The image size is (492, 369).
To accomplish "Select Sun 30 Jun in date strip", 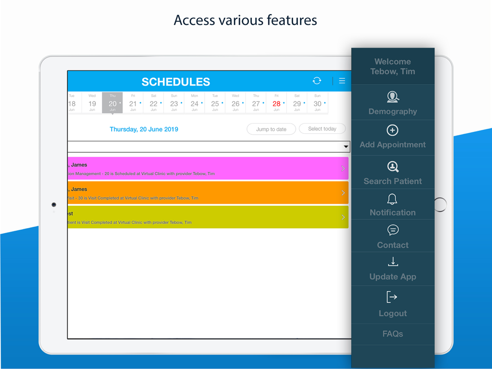I will click(317, 102).
